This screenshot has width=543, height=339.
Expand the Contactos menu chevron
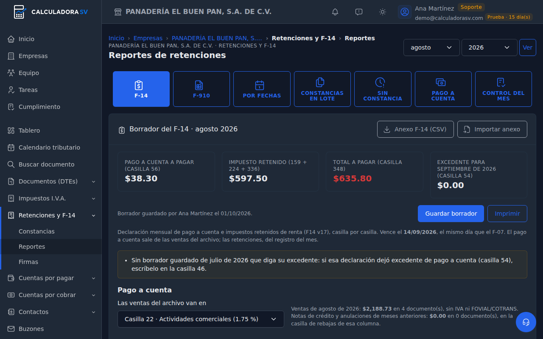(93, 312)
